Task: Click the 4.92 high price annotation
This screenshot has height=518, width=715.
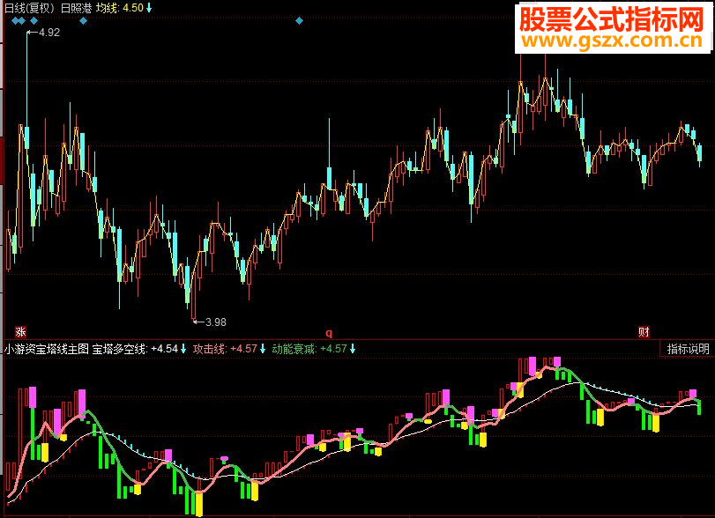Action: [48, 33]
